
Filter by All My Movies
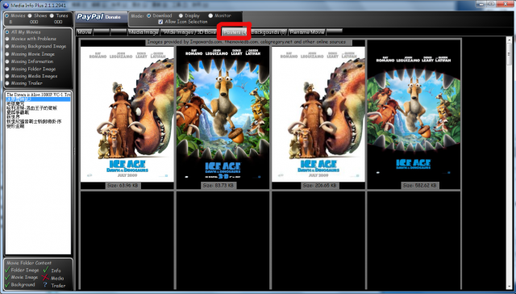click(7, 32)
